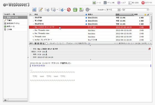The width and height of the screenshot is (155, 105).
Task: Click the invert selection icon
Action: coord(44,43)
